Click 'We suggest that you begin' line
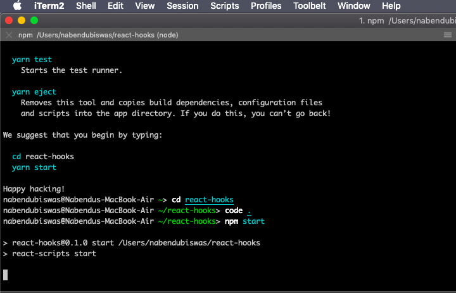The height and width of the screenshot is (293, 456). [x=82, y=135]
